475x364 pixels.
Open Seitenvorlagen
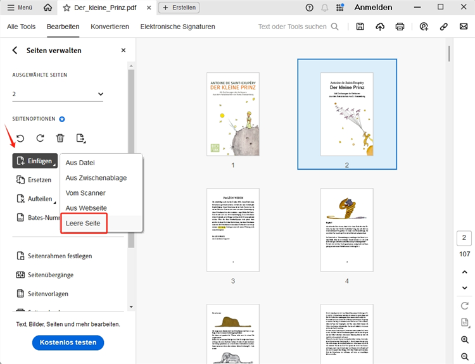point(42,294)
